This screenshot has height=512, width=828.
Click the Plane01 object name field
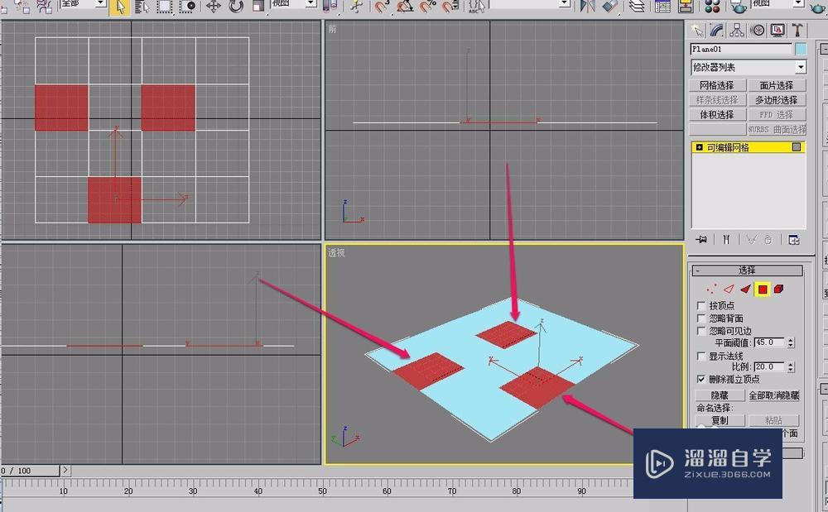(741, 49)
